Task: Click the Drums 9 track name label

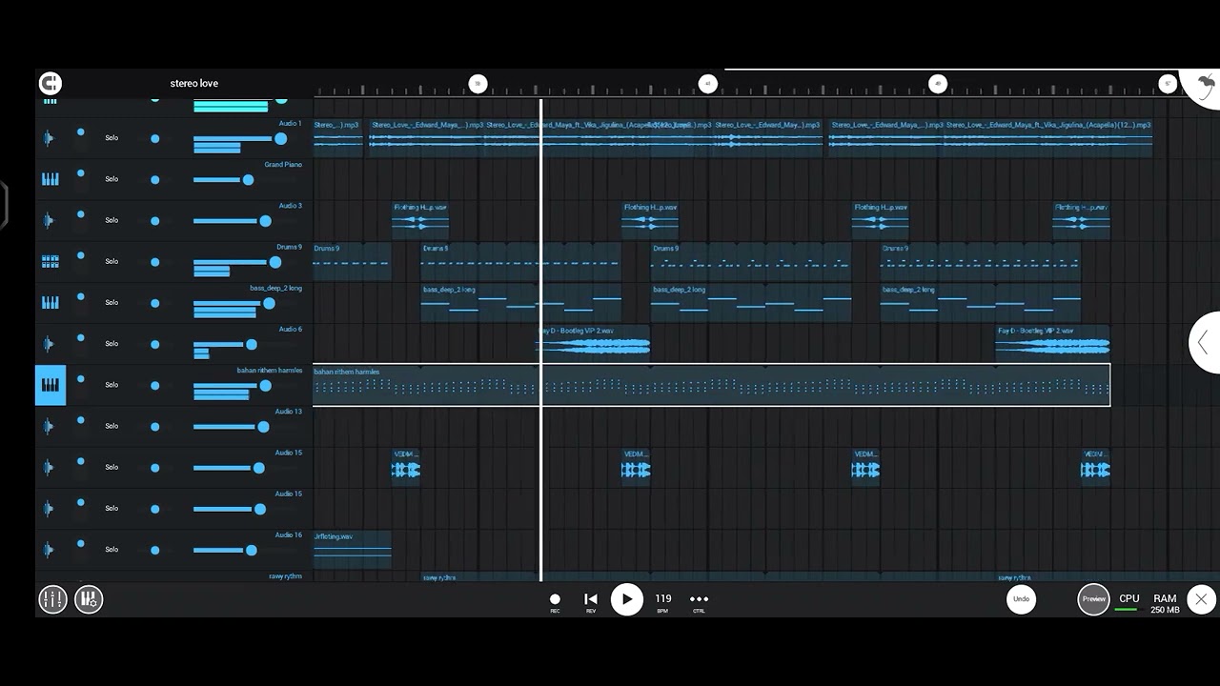Action: 289,247
